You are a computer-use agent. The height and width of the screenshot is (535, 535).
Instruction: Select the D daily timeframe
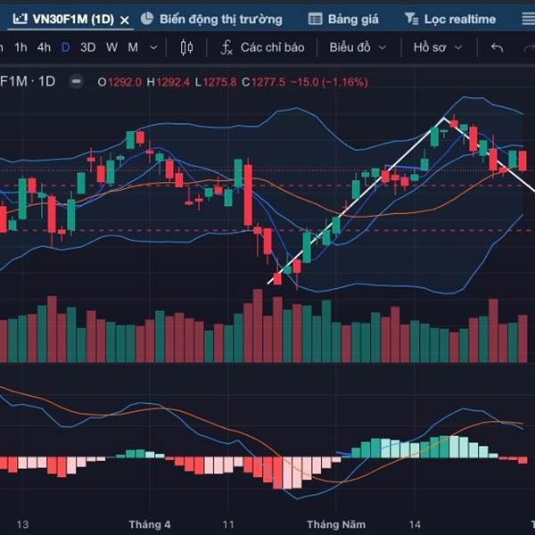[x=65, y=47]
